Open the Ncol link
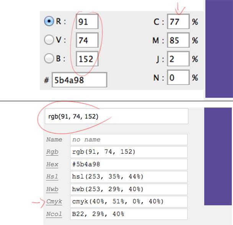The height and width of the screenshot is (225, 233). click(54, 214)
